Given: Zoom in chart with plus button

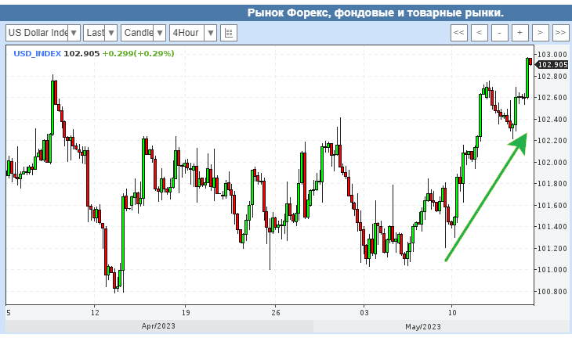Looking at the screenshot, I should pos(520,33).
